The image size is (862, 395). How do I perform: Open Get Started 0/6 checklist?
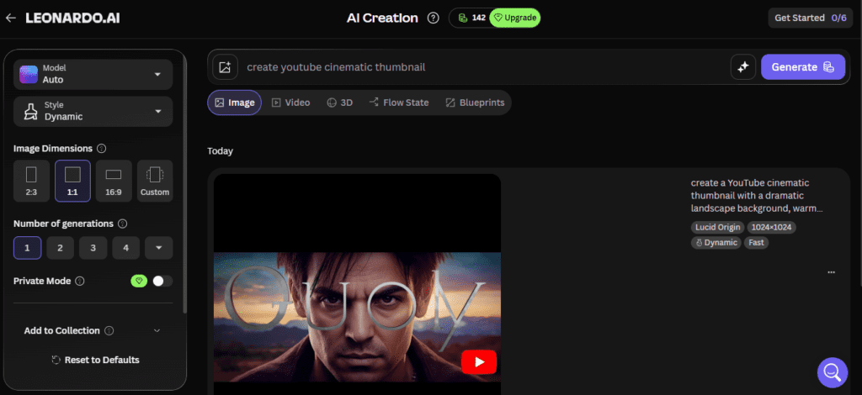pyautogui.click(x=811, y=18)
